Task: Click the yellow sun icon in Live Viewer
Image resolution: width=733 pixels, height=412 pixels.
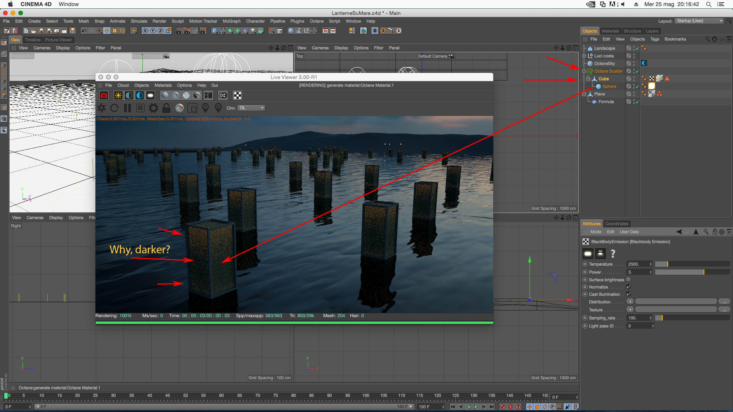Action: coord(118,96)
